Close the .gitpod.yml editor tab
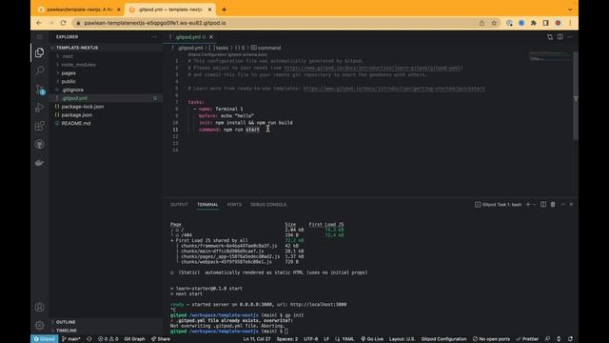The width and height of the screenshot is (609, 343). click(211, 37)
